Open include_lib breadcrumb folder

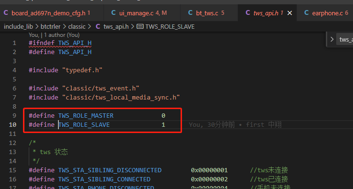click(19, 27)
